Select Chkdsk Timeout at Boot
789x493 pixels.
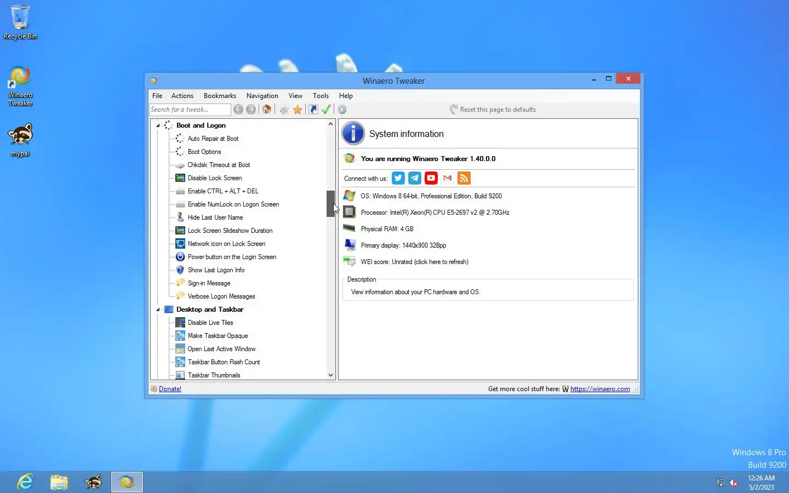click(219, 165)
